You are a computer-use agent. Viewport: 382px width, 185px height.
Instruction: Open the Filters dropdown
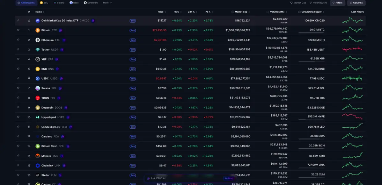coord(337,3)
